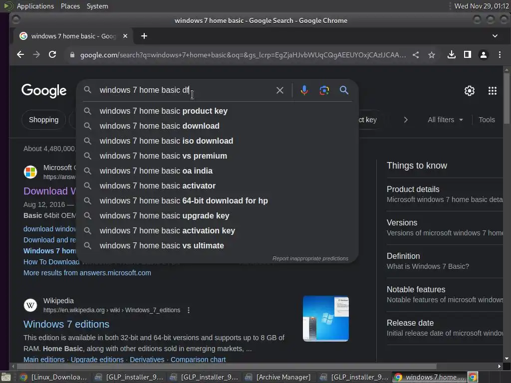Expand 'Product details' in Things to know
The image size is (511, 383).
pyautogui.click(x=445, y=194)
